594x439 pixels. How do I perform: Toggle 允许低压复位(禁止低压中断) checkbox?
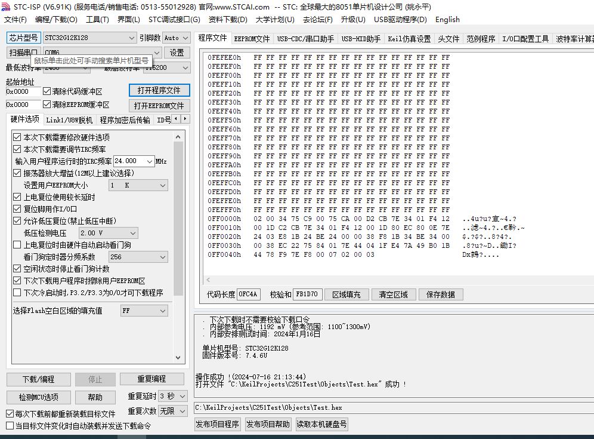(17, 221)
